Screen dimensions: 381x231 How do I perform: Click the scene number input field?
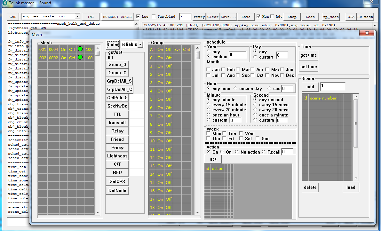coord(333,86)
